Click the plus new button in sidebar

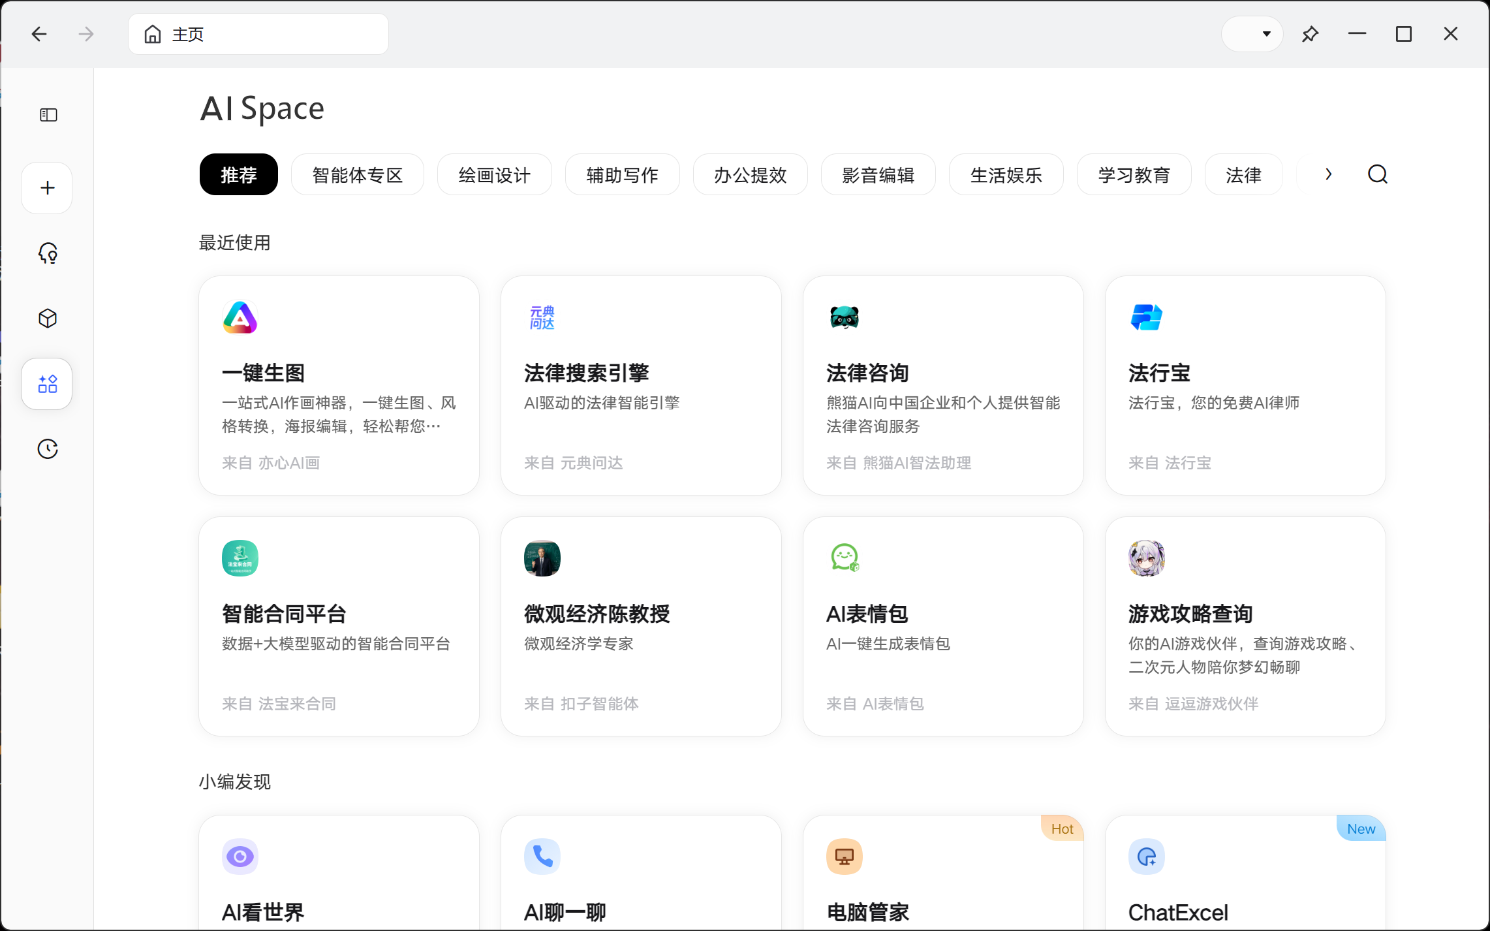coord(47,188)
